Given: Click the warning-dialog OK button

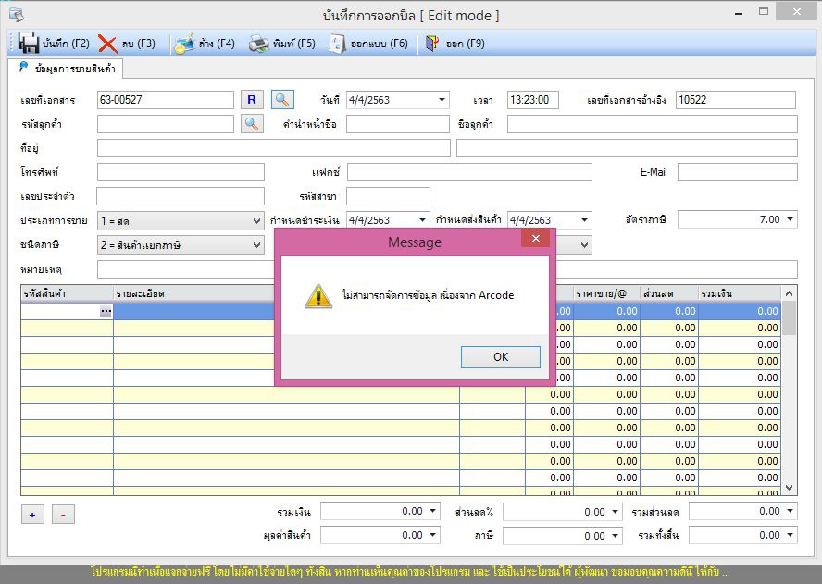Looking at the screenshot, I should (500, 357).
